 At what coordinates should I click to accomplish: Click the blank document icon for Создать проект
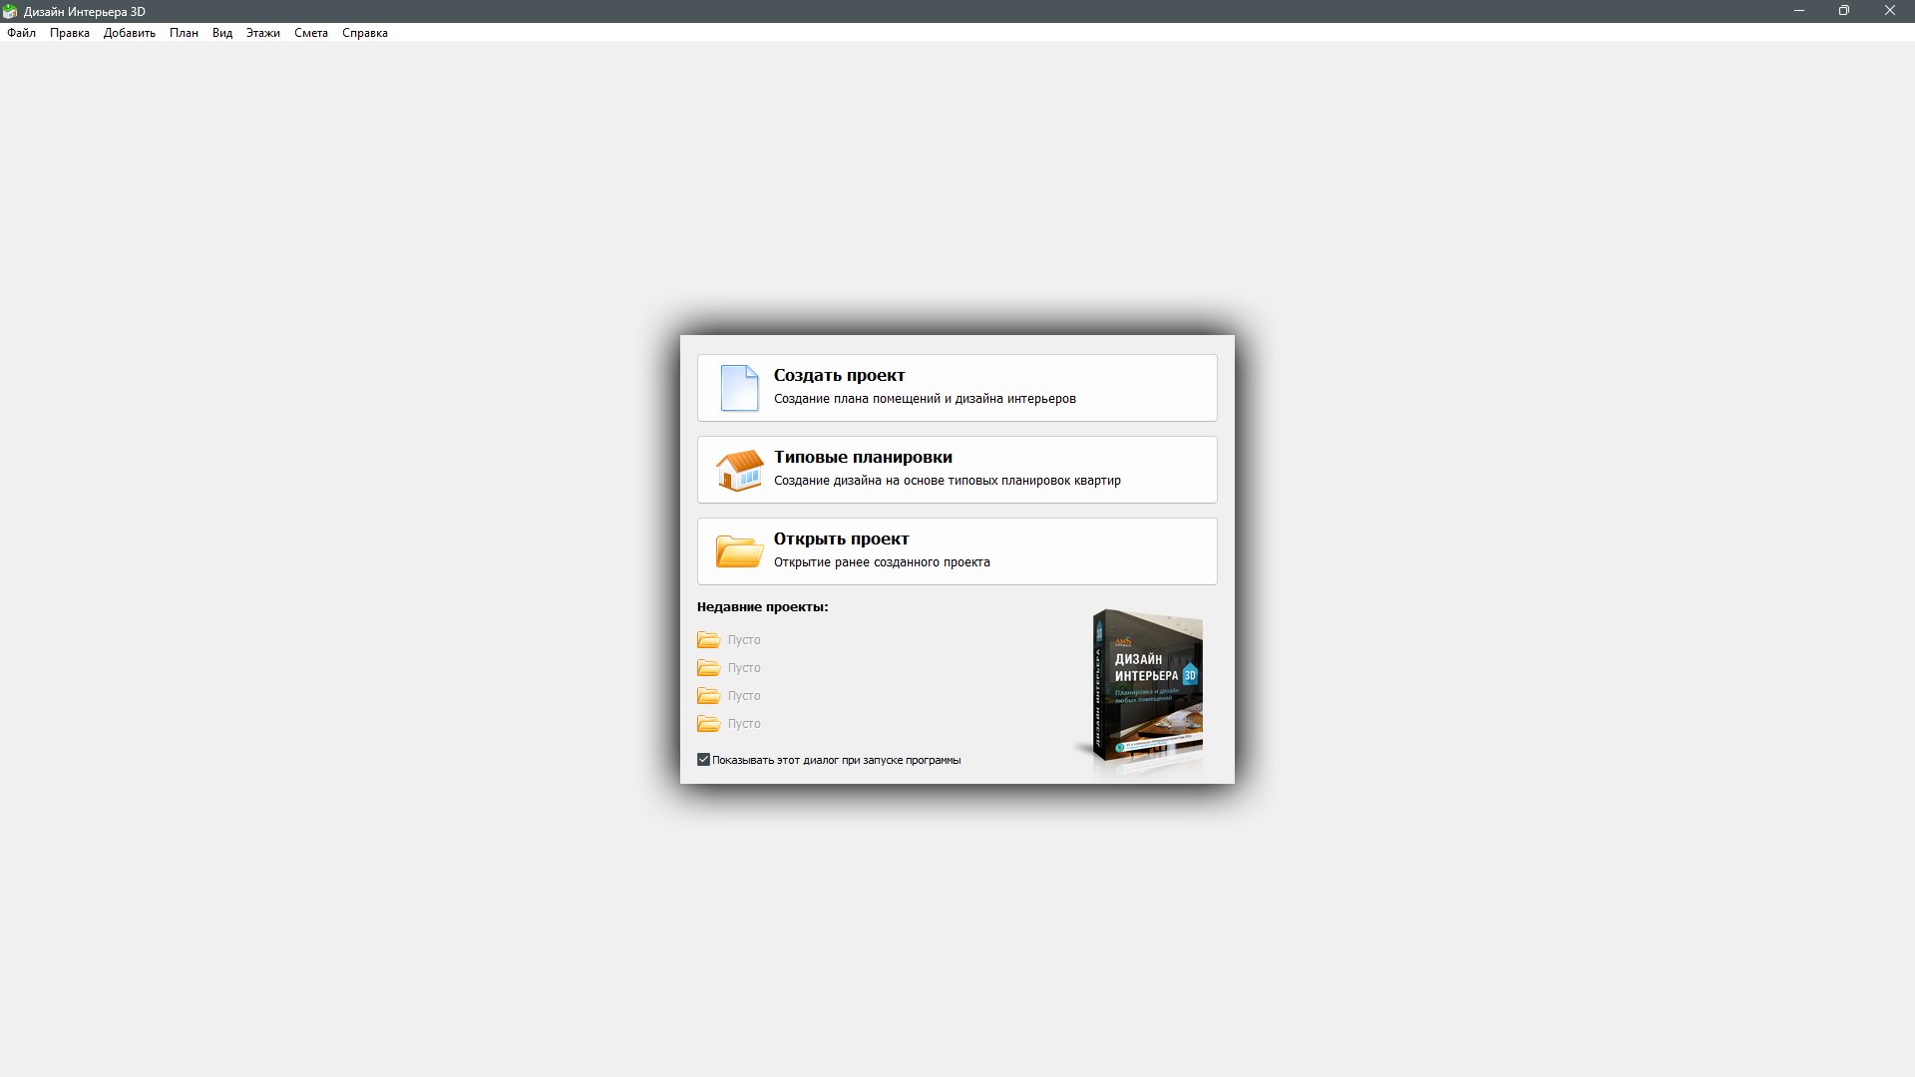coord(739,388)
